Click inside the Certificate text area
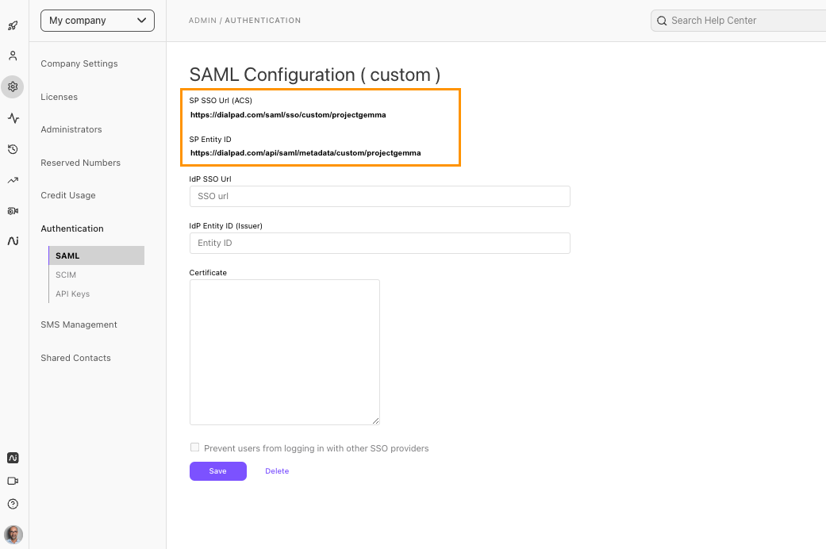The width and height of the screenshot is (826, 549). [x=285, y=352]
